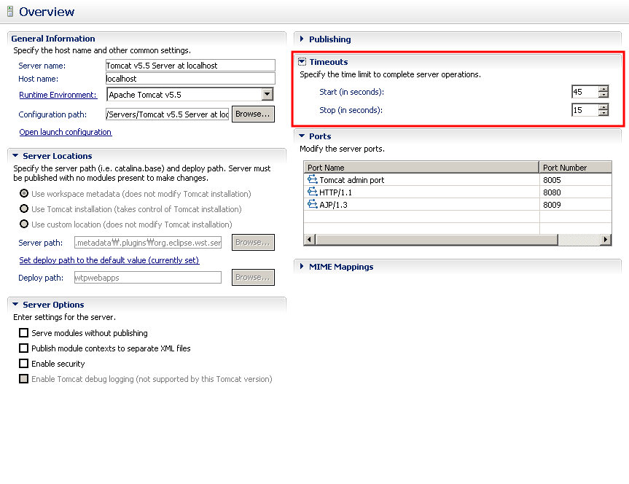Select Use Tomcat installation radio option
The width and height of the screenshot is (629, 484).
coord(24,208)
